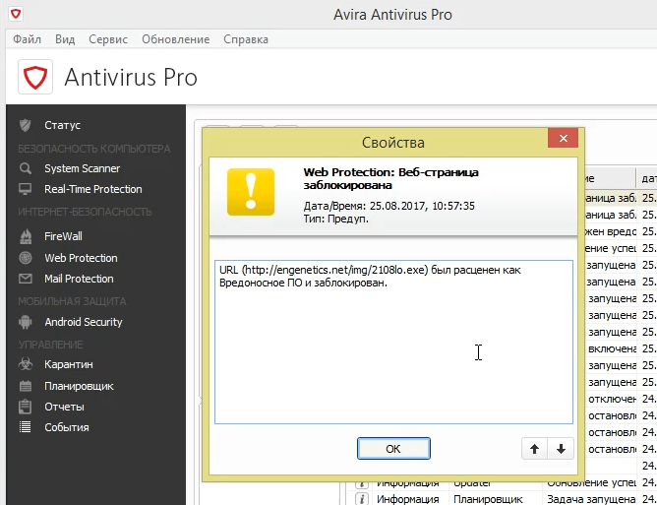The width and height of the screenshot is (657, 505).
Task: Click the включена event row
Action: (x=621, y=348)
